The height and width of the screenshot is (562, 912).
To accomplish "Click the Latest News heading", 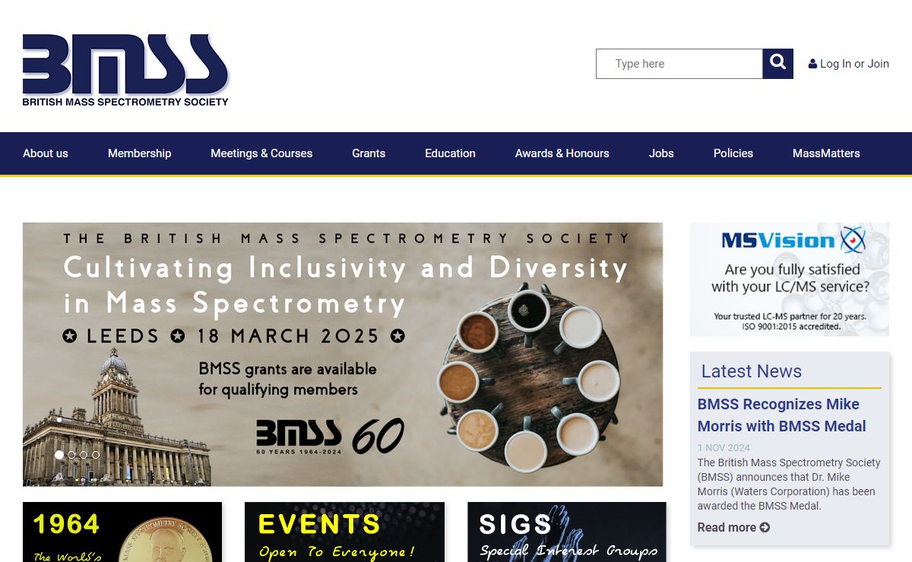I will tap(752, 371).
